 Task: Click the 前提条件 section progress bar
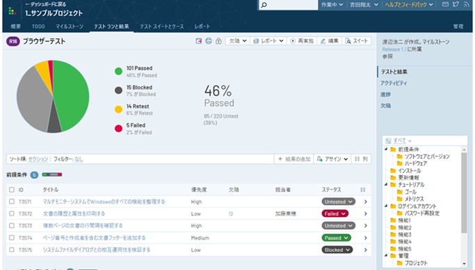[x=51, y=175]
